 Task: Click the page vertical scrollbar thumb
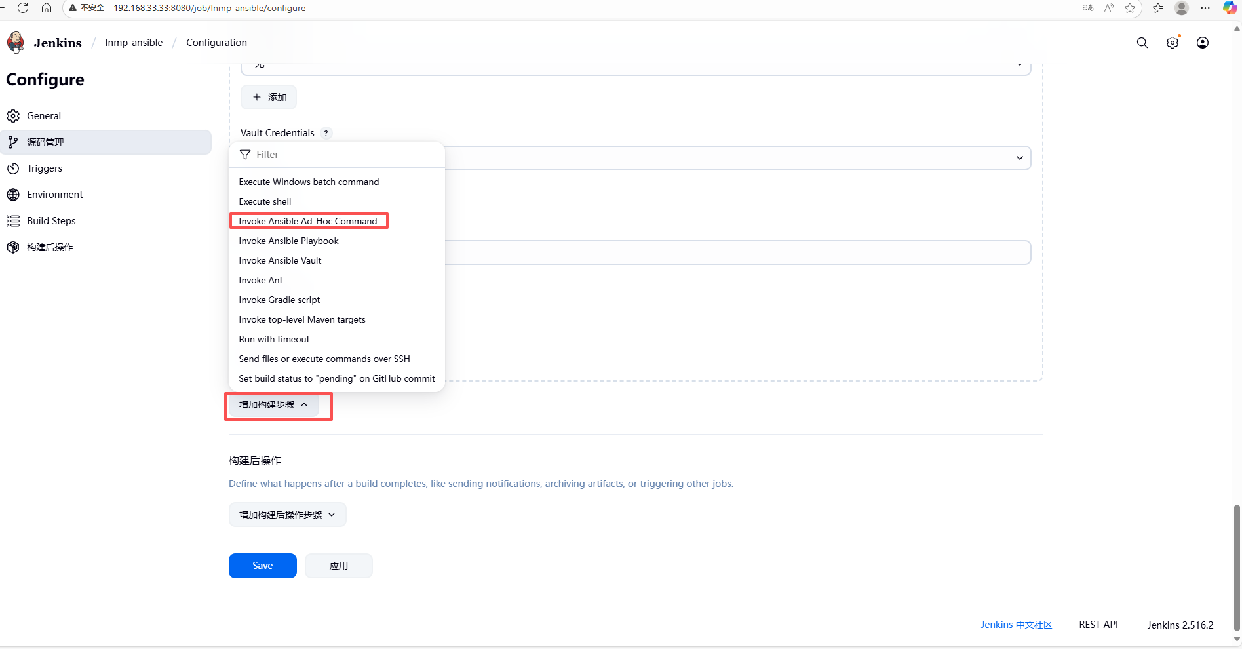click(1237, 567)
